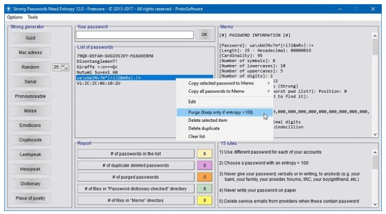Image resolution: width=386 pixels, height=214 pixels.
Task: Choose Clear list from context menu
Action: click(225, 137)
